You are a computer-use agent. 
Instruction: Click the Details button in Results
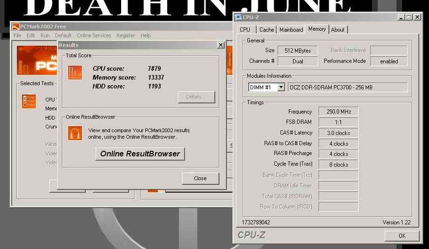coord(196,97)
